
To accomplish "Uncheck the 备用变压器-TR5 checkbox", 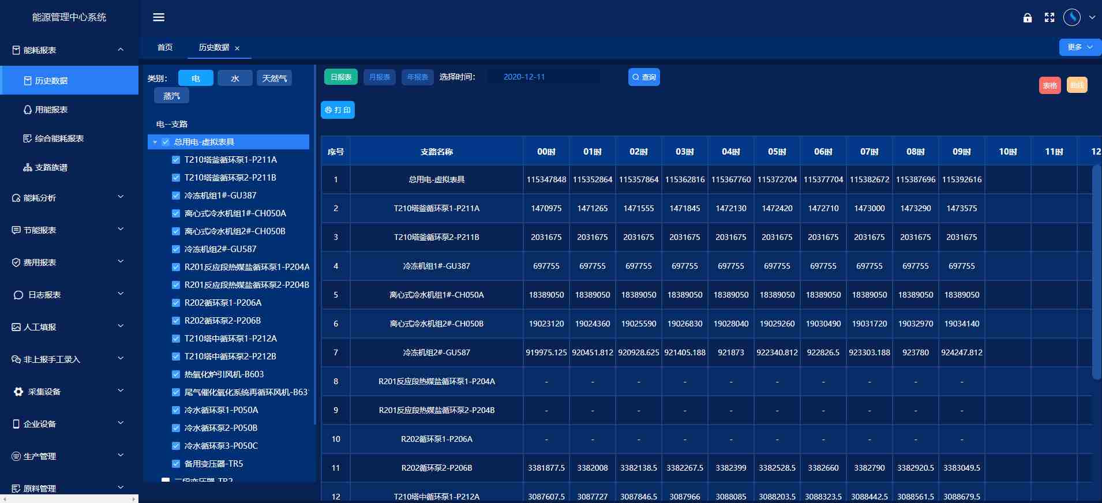I will [x=176, y=464].
